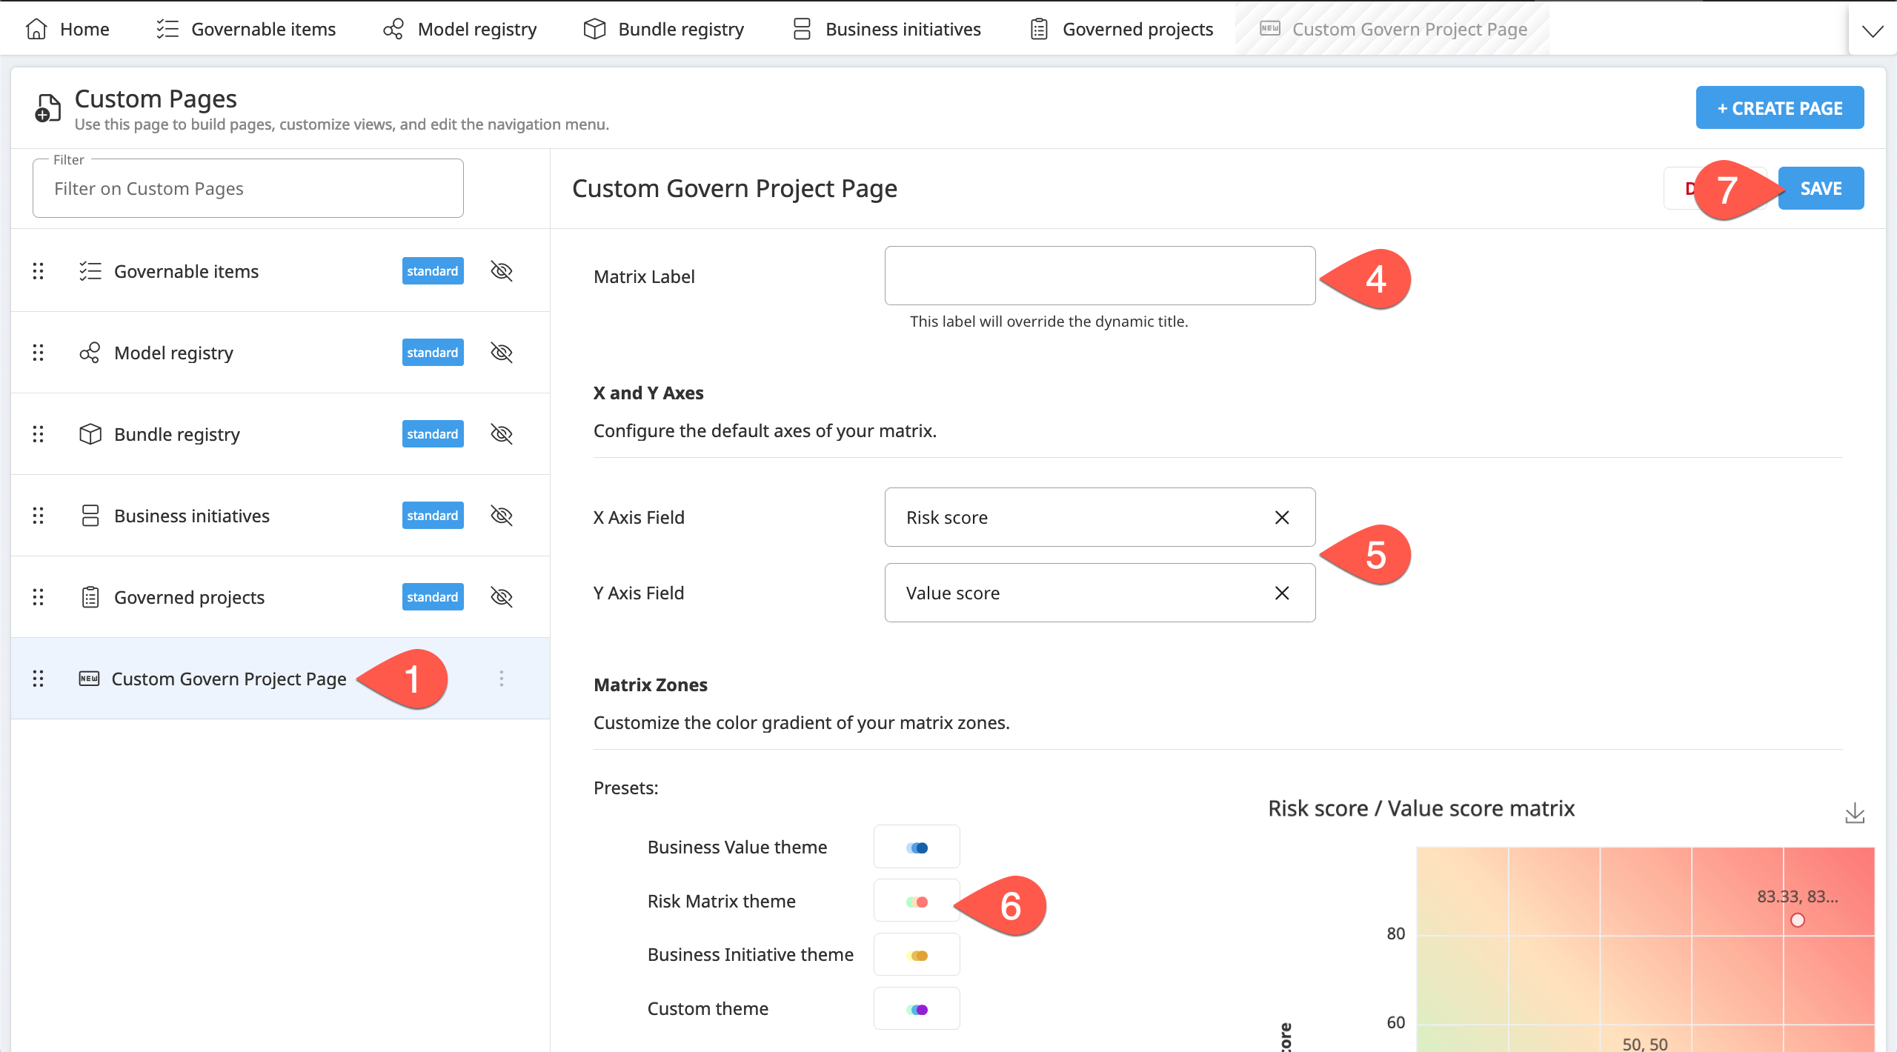
Task: Focus the Filter on Custom Pages field
Action: 248,188
